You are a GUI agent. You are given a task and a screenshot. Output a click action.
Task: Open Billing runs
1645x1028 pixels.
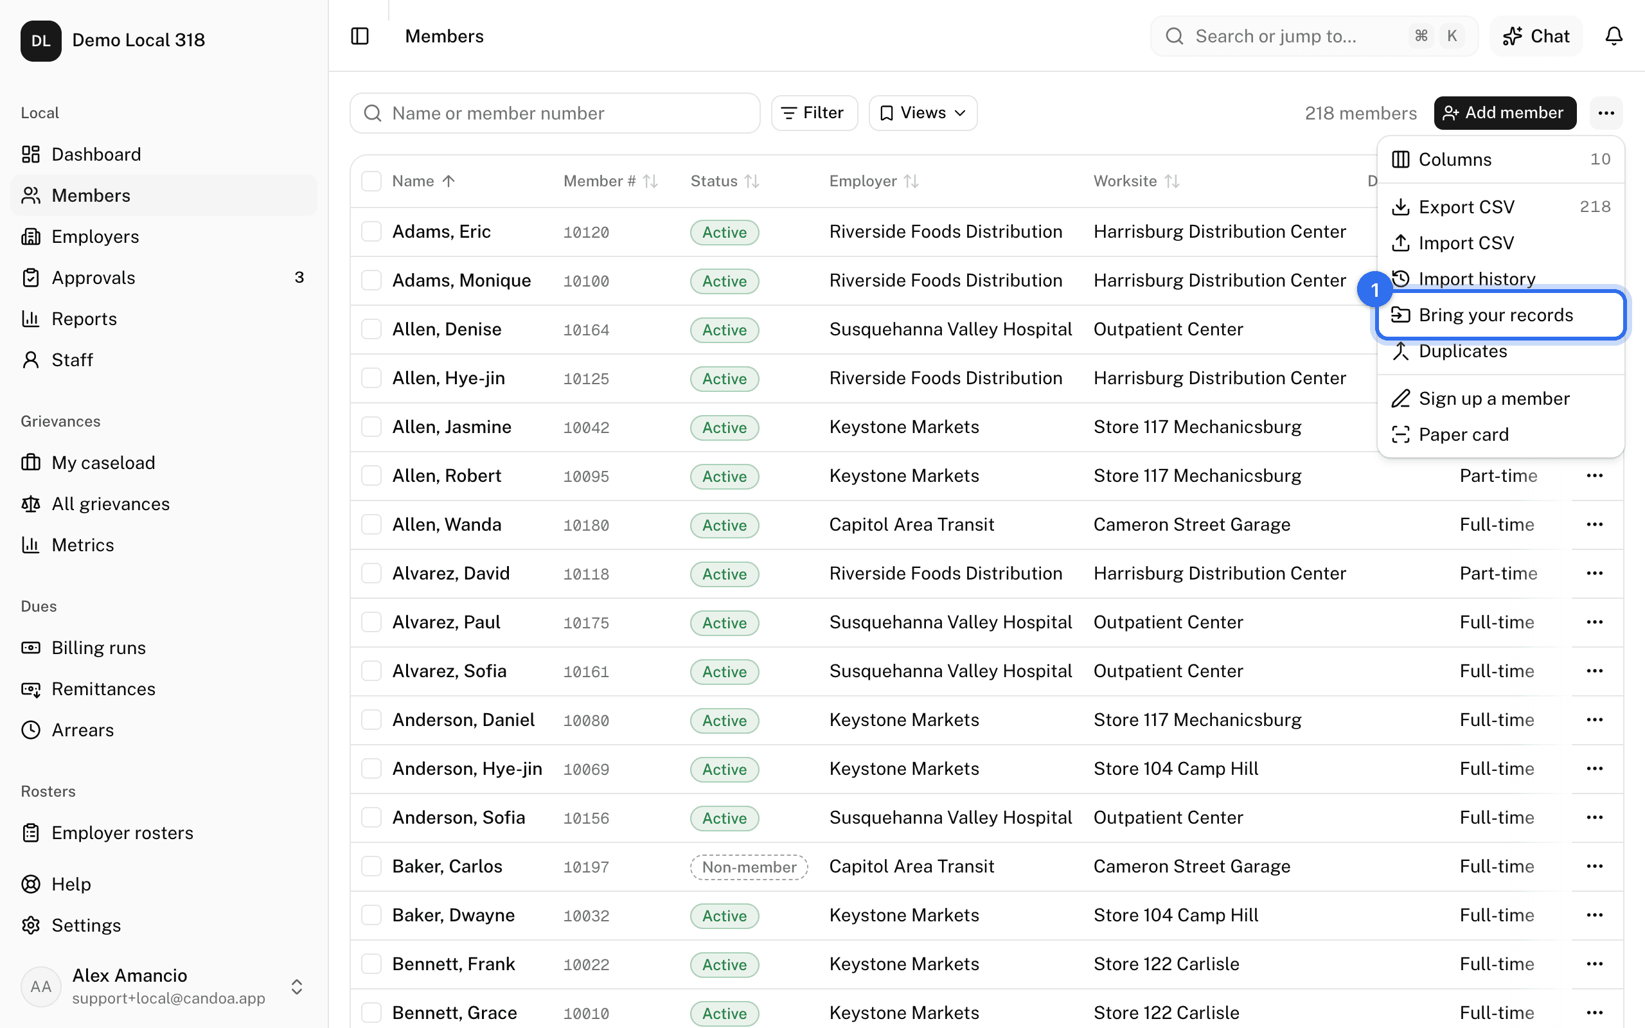coord(163,648)
